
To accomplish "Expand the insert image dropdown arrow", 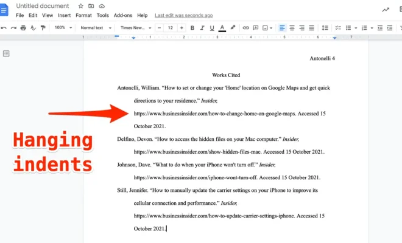I will (271, 28).
